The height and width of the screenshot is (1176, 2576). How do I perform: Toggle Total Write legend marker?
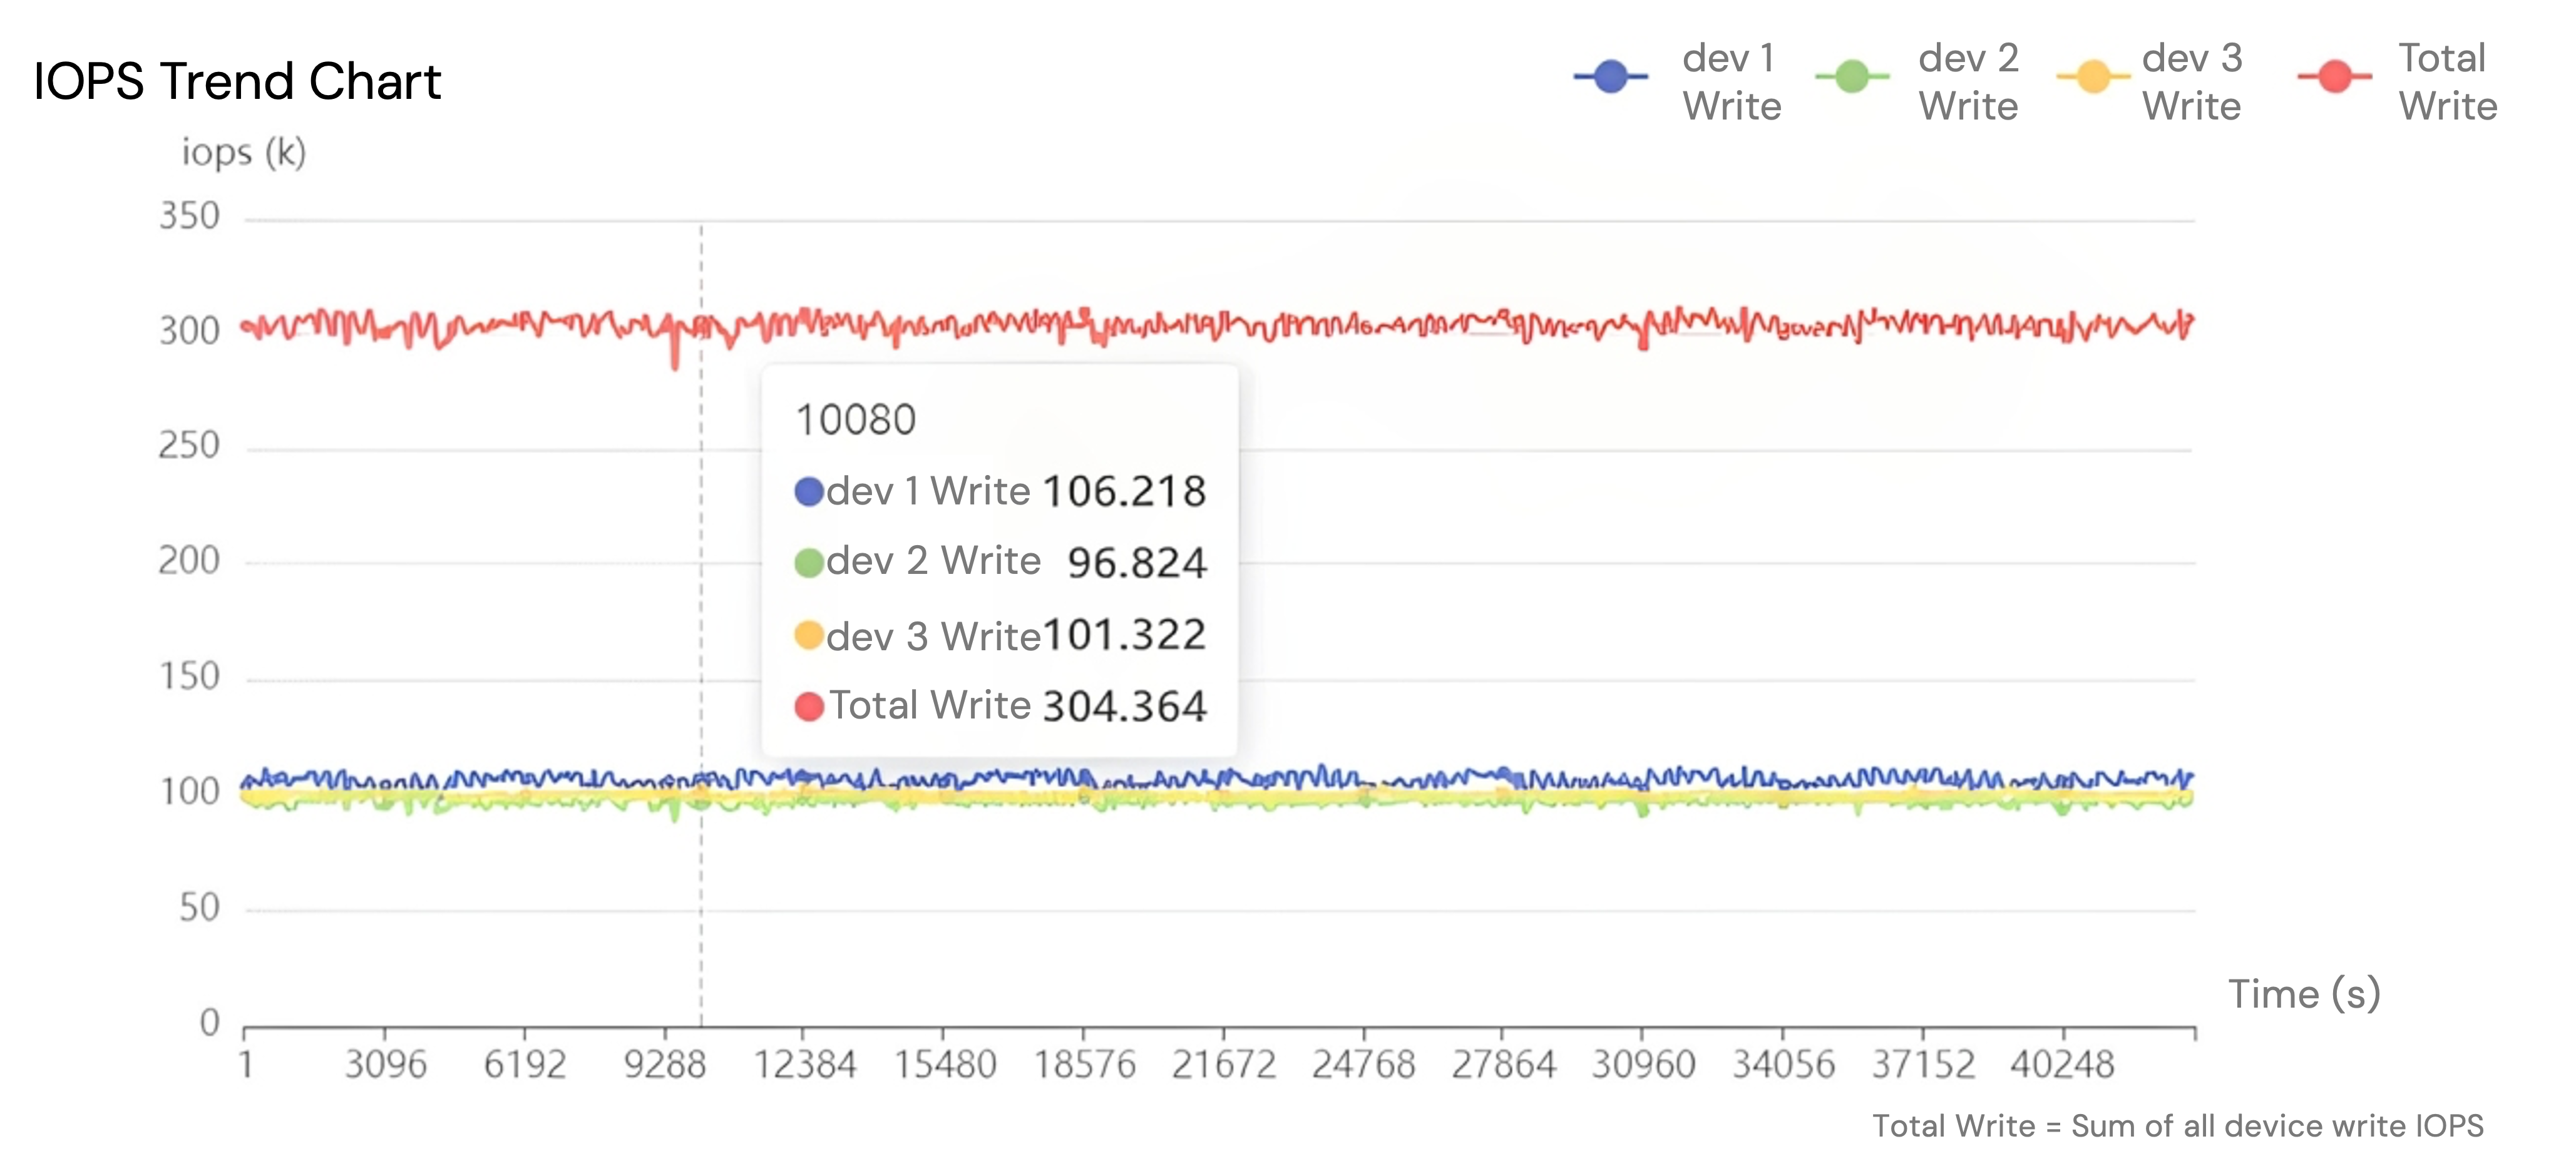pos(2335,77)
